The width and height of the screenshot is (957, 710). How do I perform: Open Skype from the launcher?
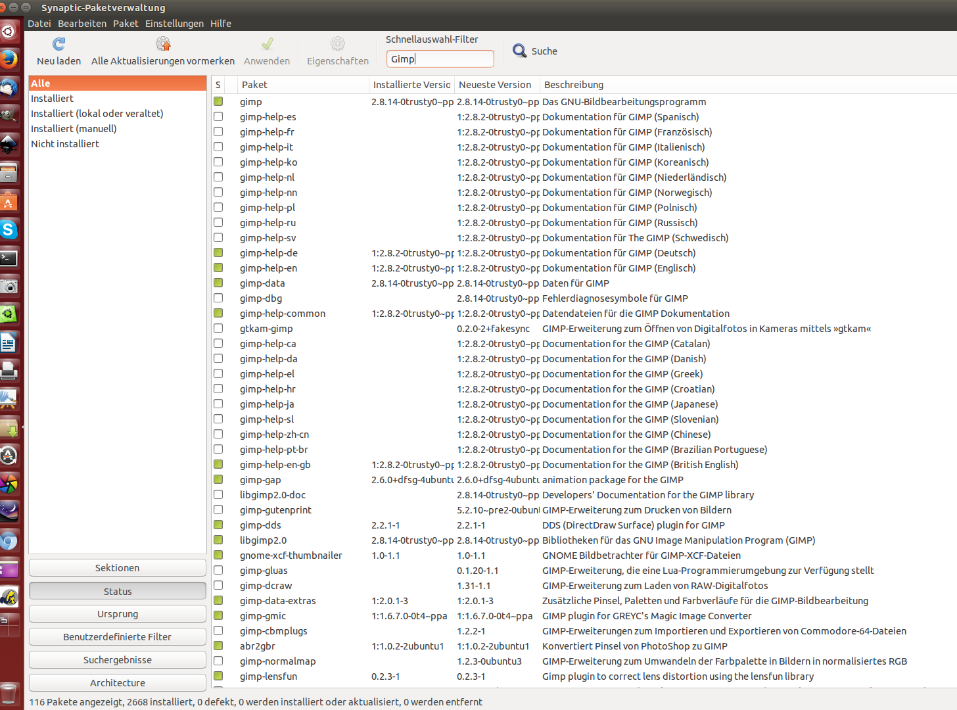click(x=9, y=229)
